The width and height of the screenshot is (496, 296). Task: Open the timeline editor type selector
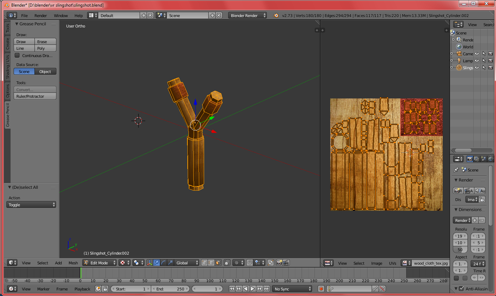click(12, 289)
